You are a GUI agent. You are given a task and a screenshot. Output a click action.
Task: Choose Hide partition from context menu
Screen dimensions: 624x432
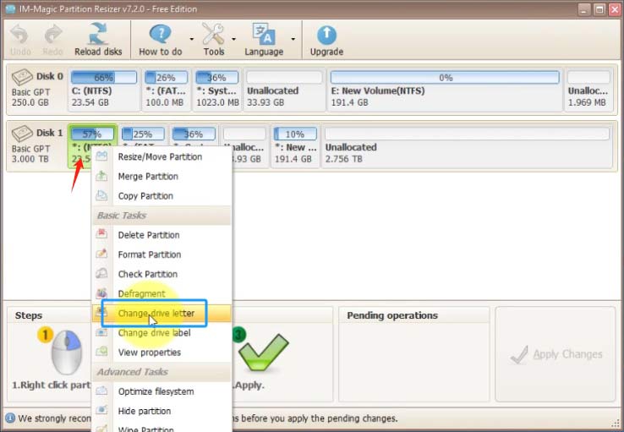[161, 411]
